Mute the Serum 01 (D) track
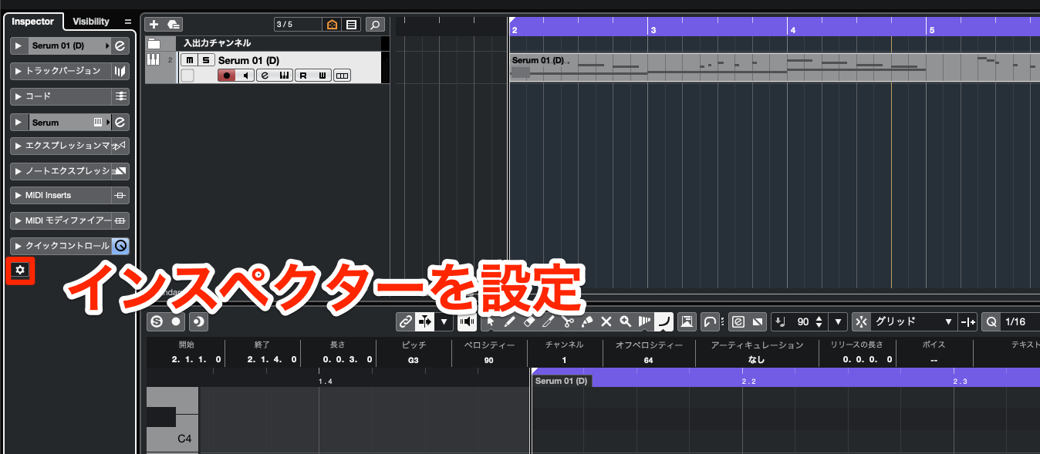Image resolution: width=1040 pixels, height=454 pixels. [189, 60]
